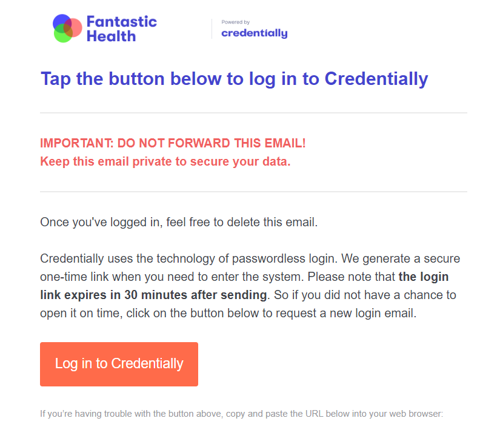The width and height of the screenshot is (500, 421).
Task: Click the 'DO NOT FORWARD THIS EMAIL' warning
Action: pyautogui.click(x=173, y=143)
